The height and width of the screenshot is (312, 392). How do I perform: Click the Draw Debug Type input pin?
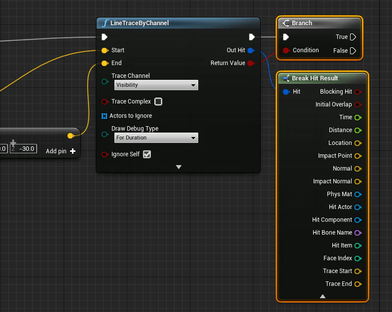click(105, 134)
